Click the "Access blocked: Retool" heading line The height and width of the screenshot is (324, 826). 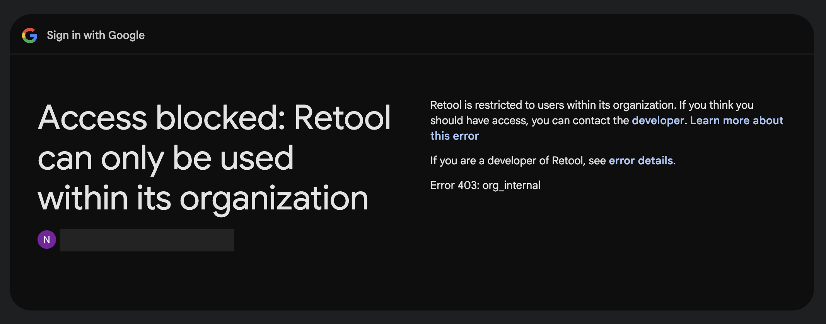pos(214,118)
